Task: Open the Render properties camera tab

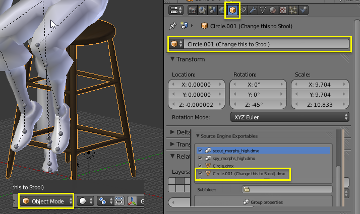Action: tap(193, 10)
